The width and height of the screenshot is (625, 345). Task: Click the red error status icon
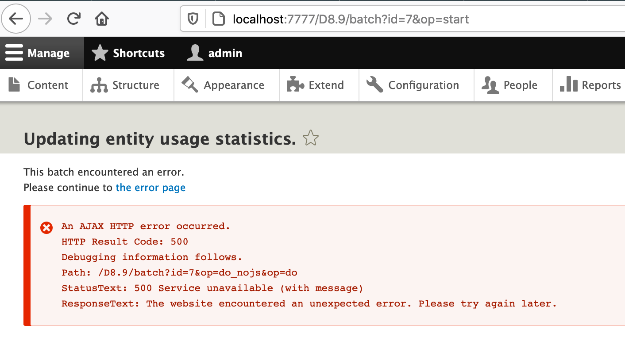coord(46,227)
